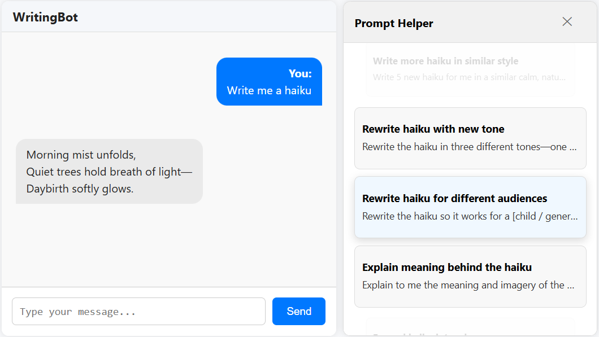Click description 'Explain to me the meaning and imagery'
The image size is (599, 337).
pos(468,285)
